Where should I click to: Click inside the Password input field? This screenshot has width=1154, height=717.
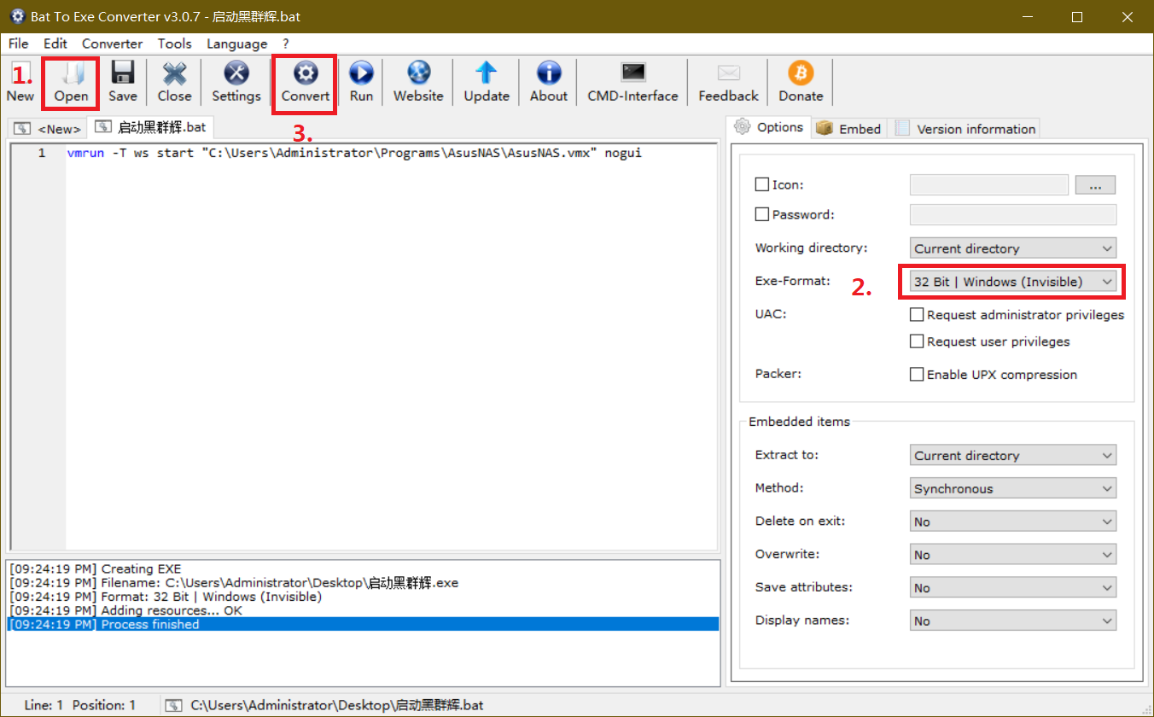coord(1012,215)
